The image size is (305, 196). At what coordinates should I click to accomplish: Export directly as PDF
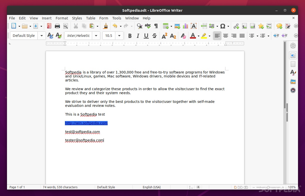coord(49,26)
